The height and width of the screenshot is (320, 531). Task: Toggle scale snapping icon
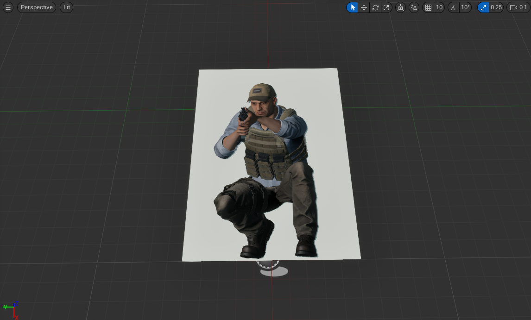click(483, 7)
